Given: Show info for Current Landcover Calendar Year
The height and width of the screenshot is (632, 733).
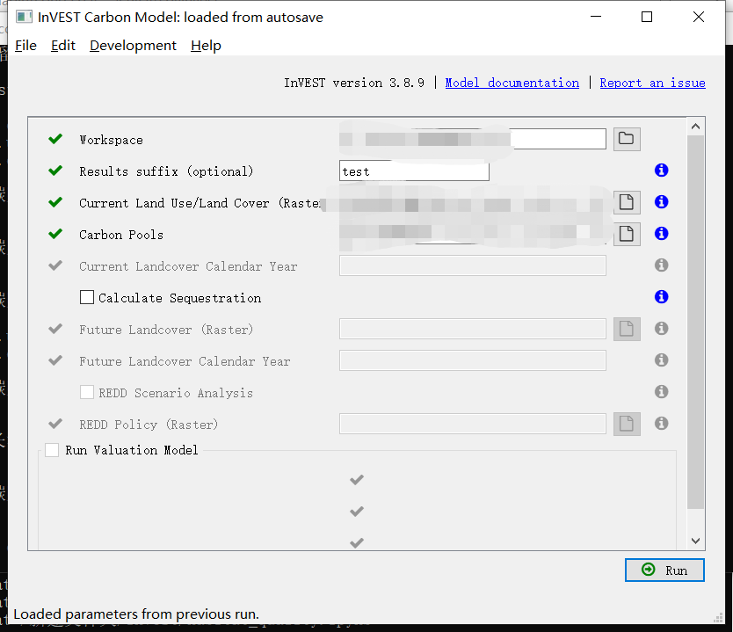Looking at the screenshot, I should coord(661,265).
